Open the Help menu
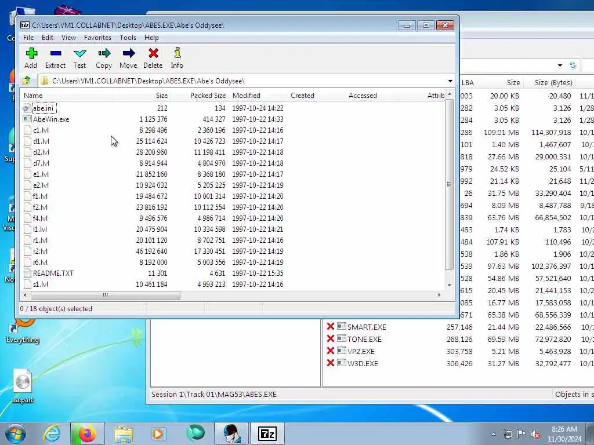This screenshot has height=445, width=594. tap(151, 38)
